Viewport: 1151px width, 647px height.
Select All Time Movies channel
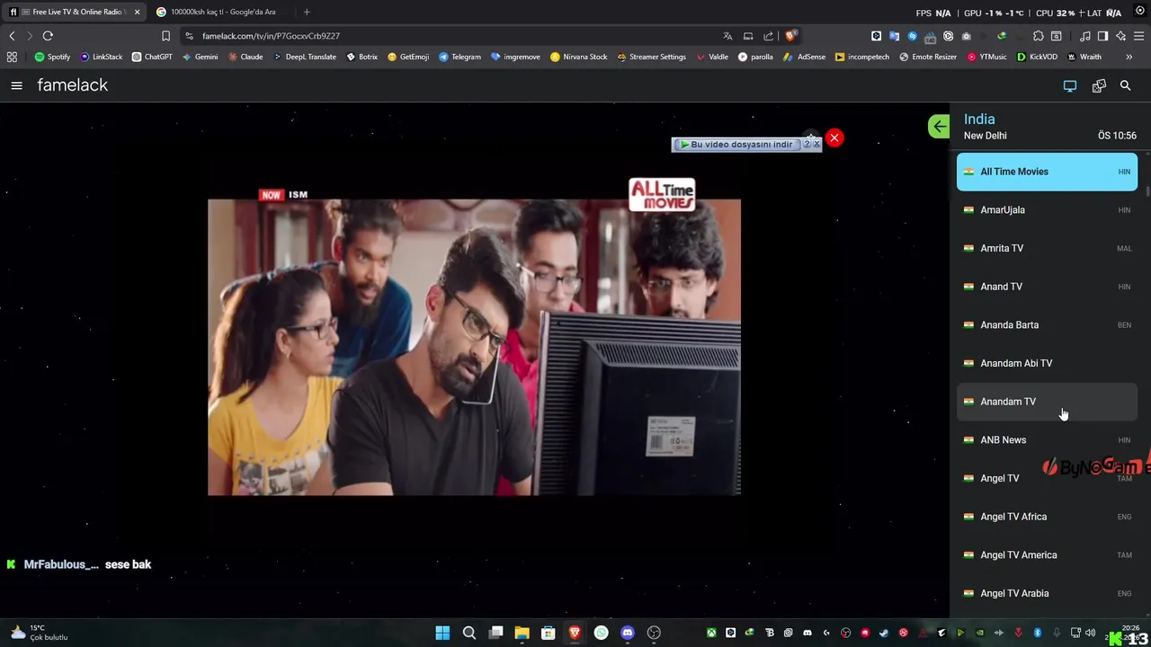point(1047,172)
